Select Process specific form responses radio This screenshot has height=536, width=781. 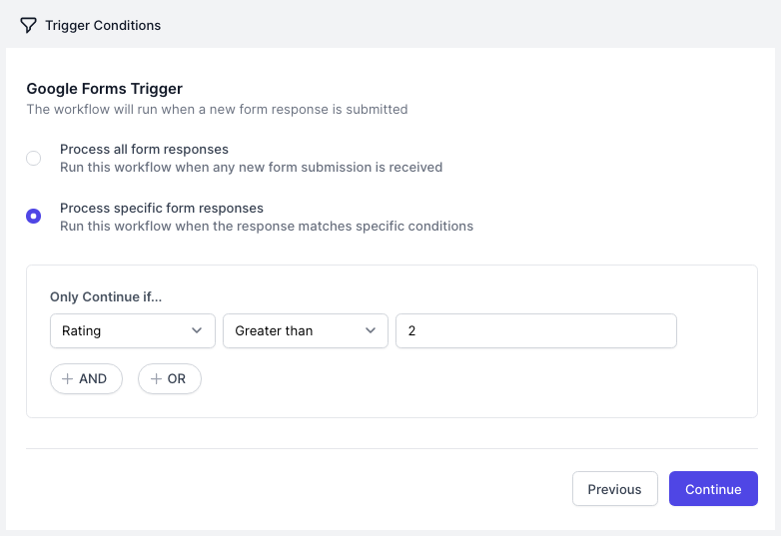pos(33,216)
